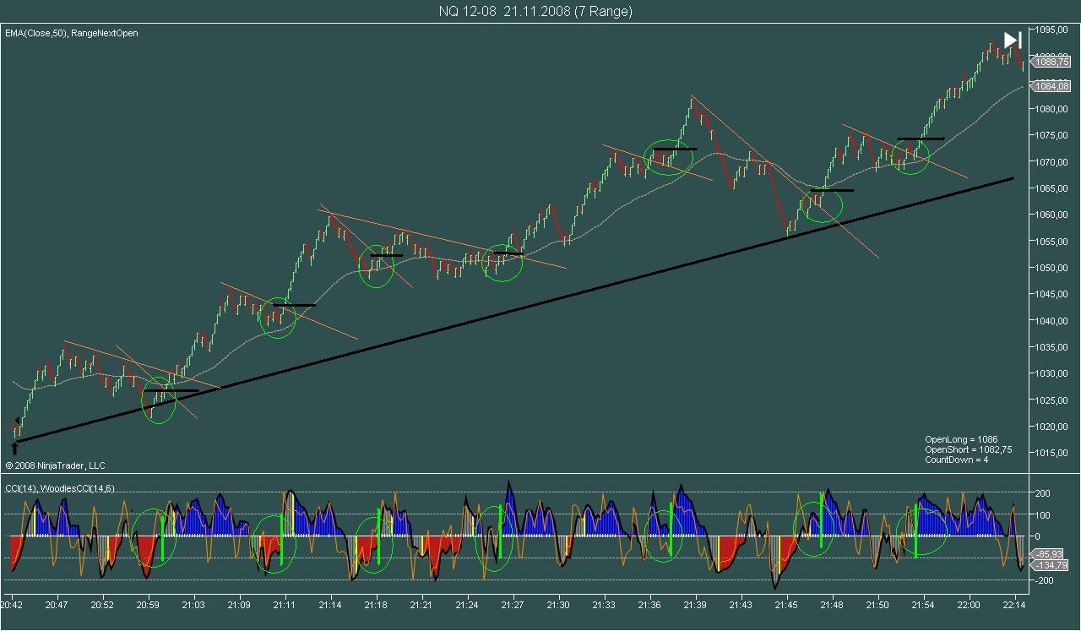Click the black up arrow marker

tap(14, 449)
